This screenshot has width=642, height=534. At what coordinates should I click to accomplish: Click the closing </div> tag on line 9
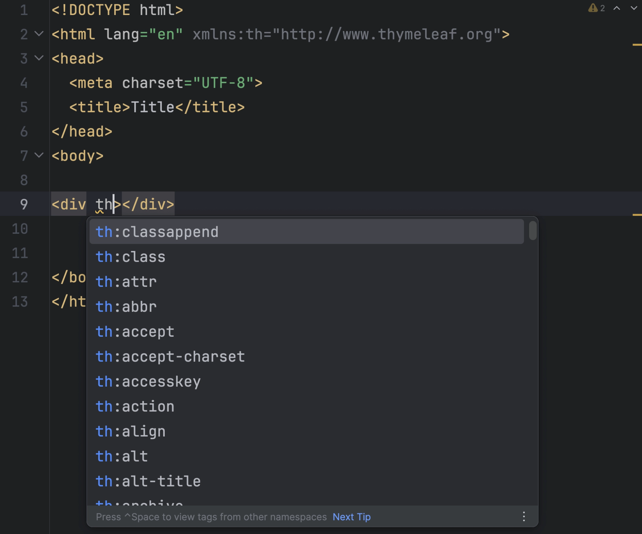pyautogui.click(x=148, y=204)
